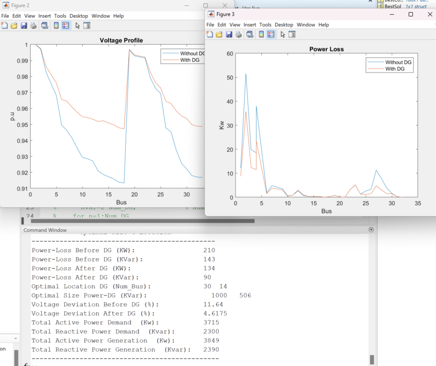Image resolution: width=436 pixels, height=366 pixels.
Task: Open Property Inspector icon in Figure 3 toolbar
Action: coord(292,34)
